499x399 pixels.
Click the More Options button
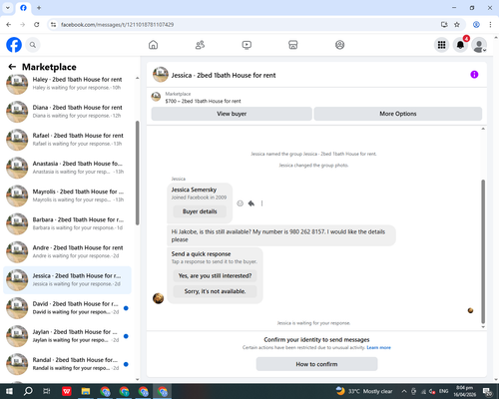coord(398,114)
